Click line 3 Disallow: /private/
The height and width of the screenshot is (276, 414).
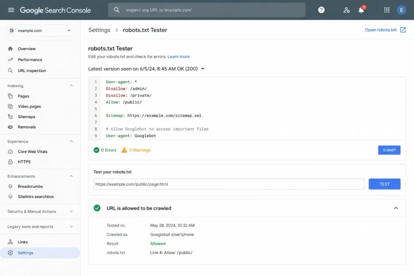(129, 95)
